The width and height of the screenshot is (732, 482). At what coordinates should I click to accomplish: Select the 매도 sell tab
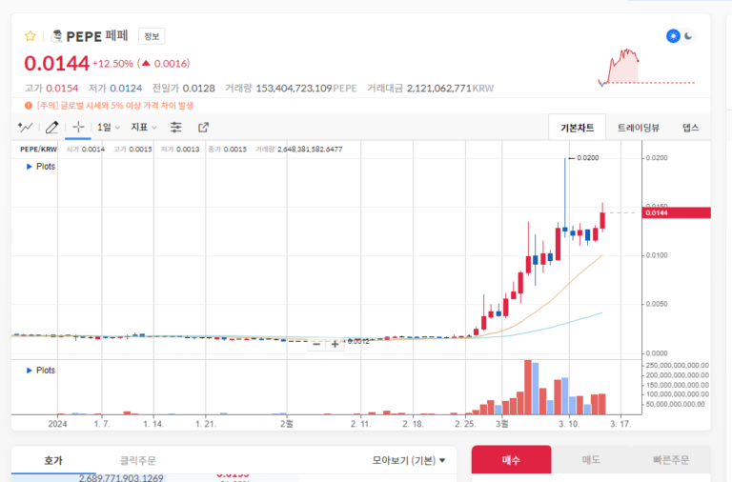591,460
